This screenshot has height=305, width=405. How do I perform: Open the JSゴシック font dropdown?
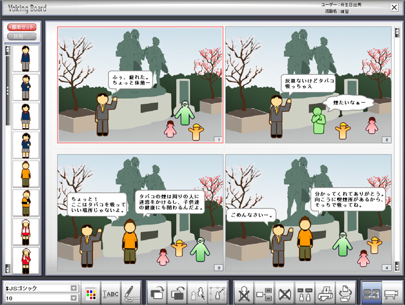click(x=74, y=288)
